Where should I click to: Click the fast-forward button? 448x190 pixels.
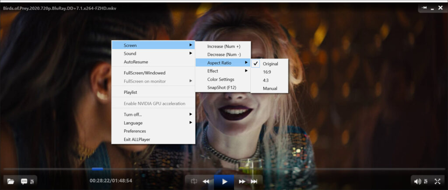[x=242, y=181]
